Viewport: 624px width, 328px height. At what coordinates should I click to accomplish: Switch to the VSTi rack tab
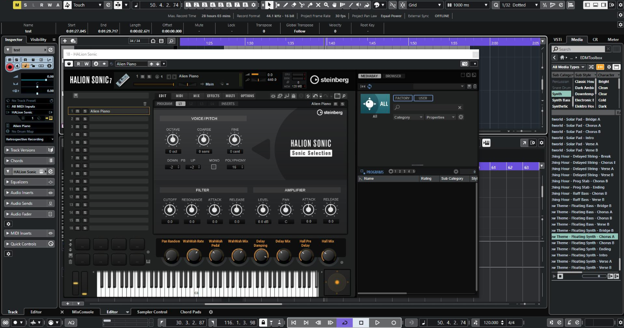557,39
